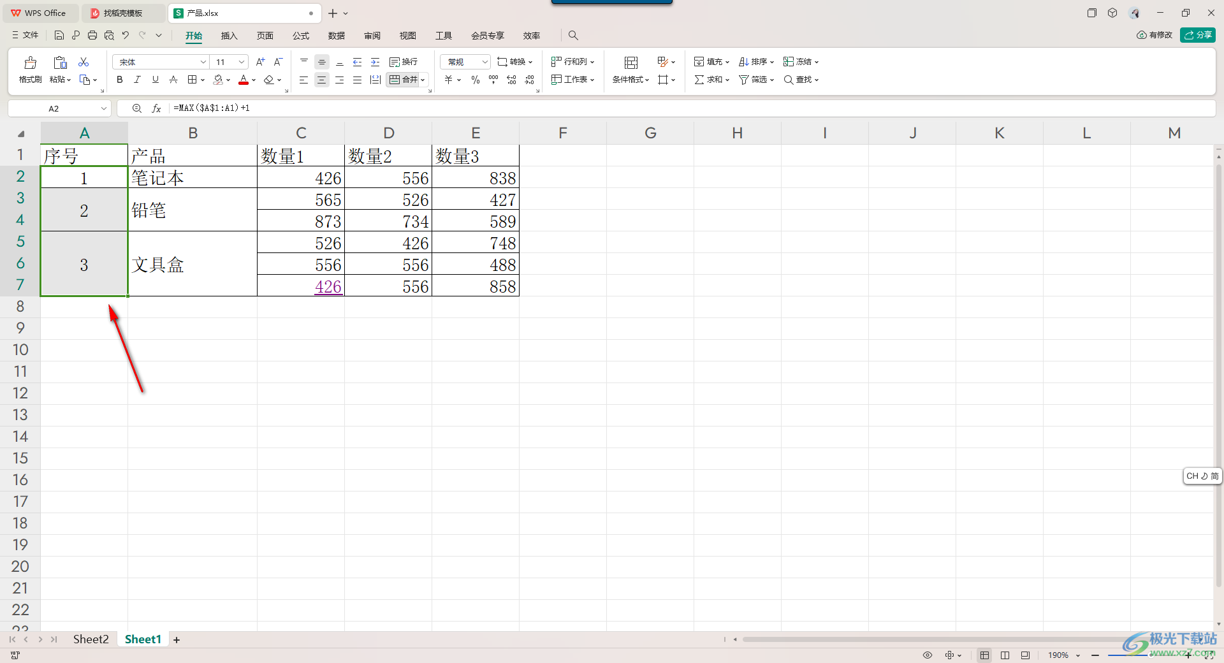Click the cell containing 文具盒
1224x663 pixels.
[x=193, y=264]
